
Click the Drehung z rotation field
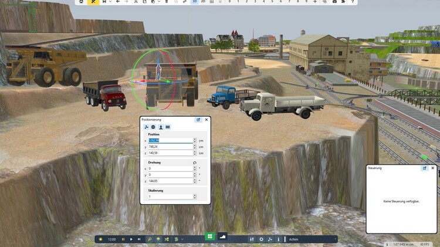pos(170,181)
